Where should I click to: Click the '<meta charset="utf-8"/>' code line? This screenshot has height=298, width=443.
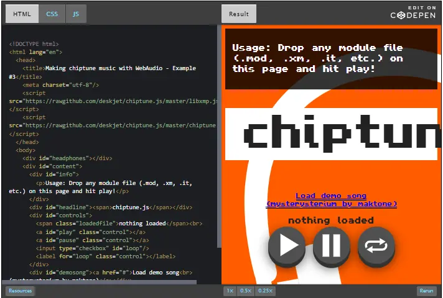(61, 85)
